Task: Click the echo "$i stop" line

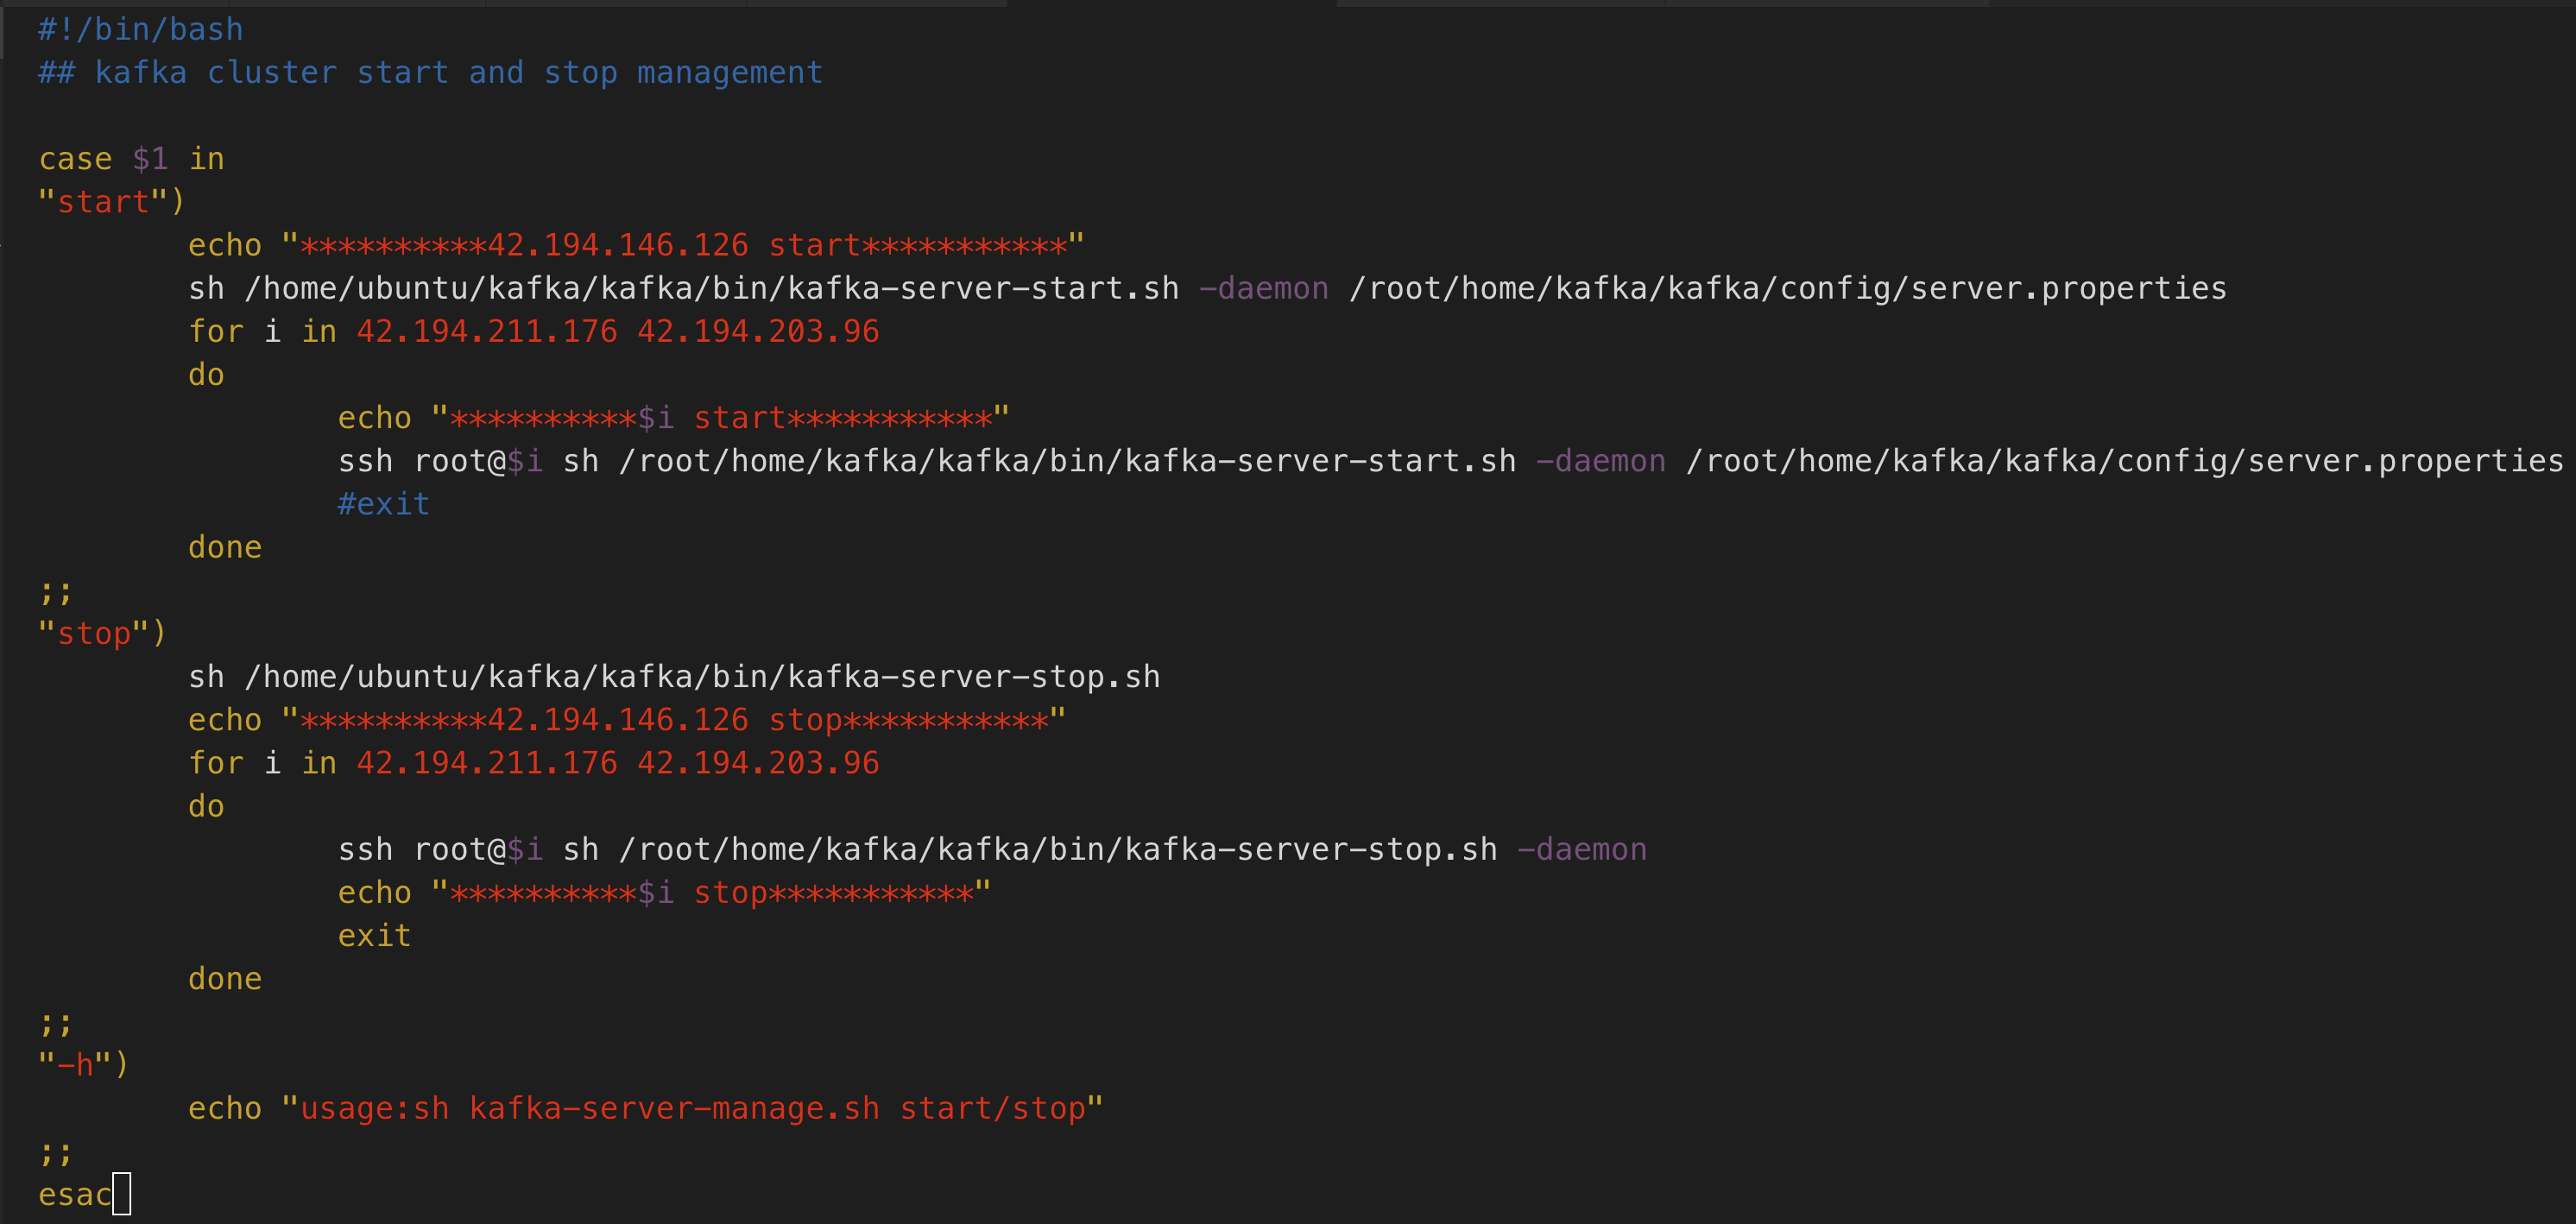Action: pyautogui.click(x=664, y=892)
